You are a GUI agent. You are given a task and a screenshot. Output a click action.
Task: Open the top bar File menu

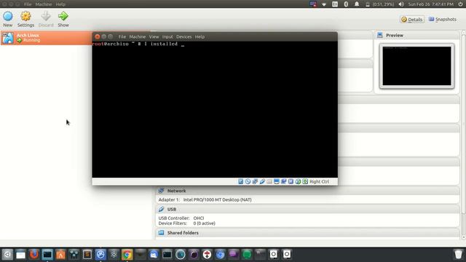point(28,4)
